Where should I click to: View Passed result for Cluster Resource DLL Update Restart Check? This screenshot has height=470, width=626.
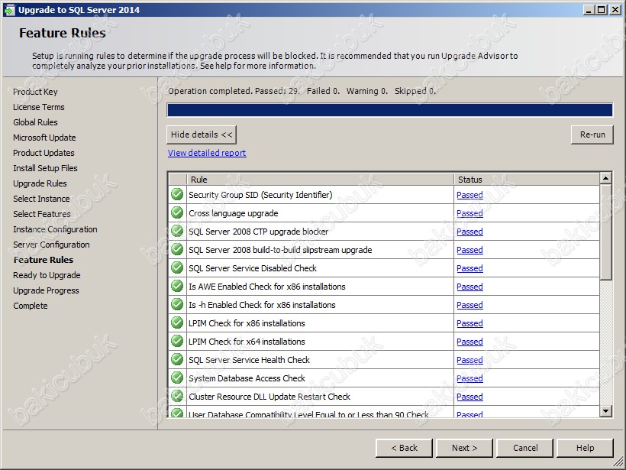coord(469,397)
